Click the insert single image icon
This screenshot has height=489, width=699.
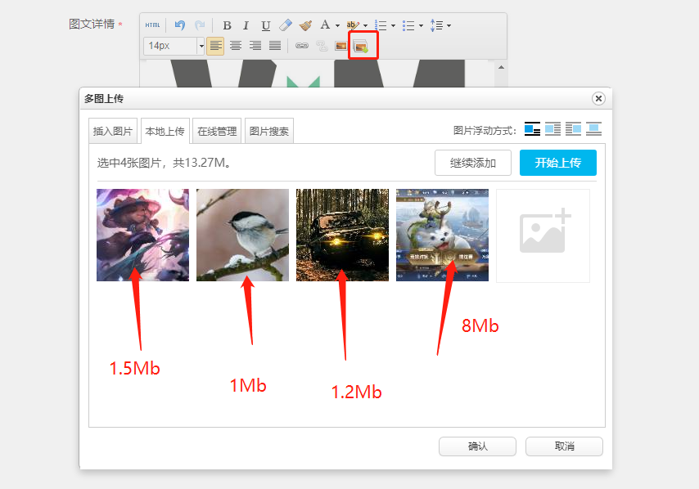click(x=340, y=46)
